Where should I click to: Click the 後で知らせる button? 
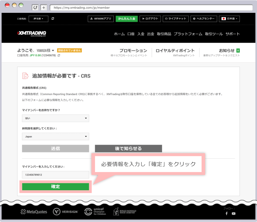(x=128, y=148)
